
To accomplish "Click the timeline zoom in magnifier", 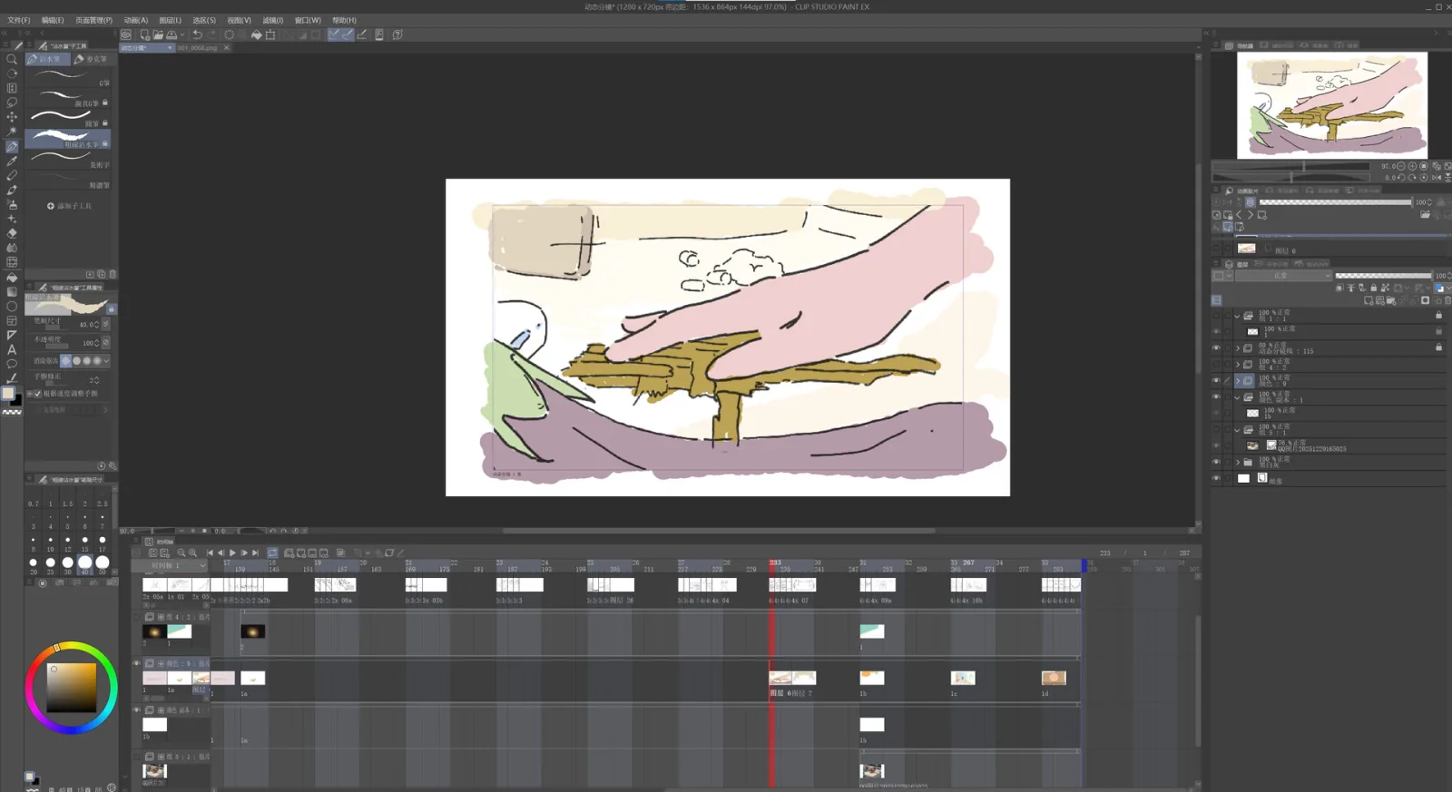I will pyautogui.click(x=192, y=552).
